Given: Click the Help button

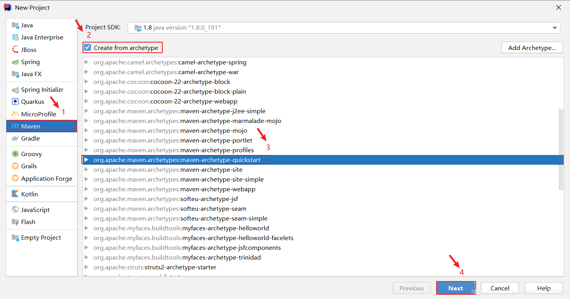Looking at the screenshot, I should (544, 288).
